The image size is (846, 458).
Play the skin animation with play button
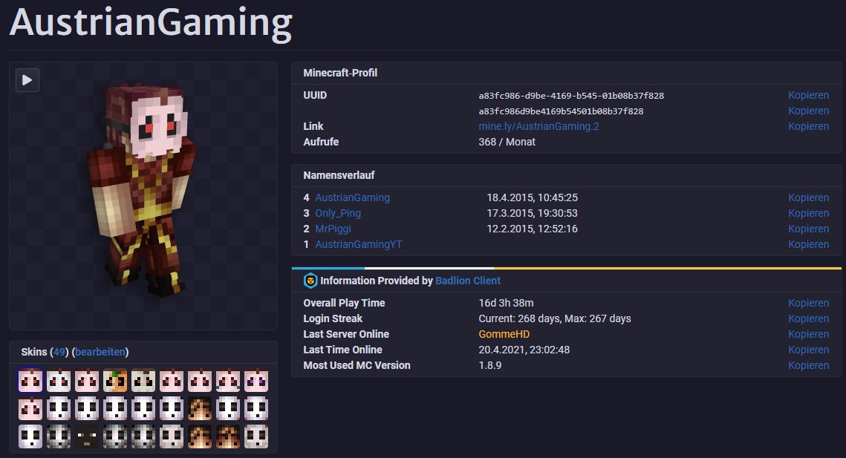click(x=27, y=80)
